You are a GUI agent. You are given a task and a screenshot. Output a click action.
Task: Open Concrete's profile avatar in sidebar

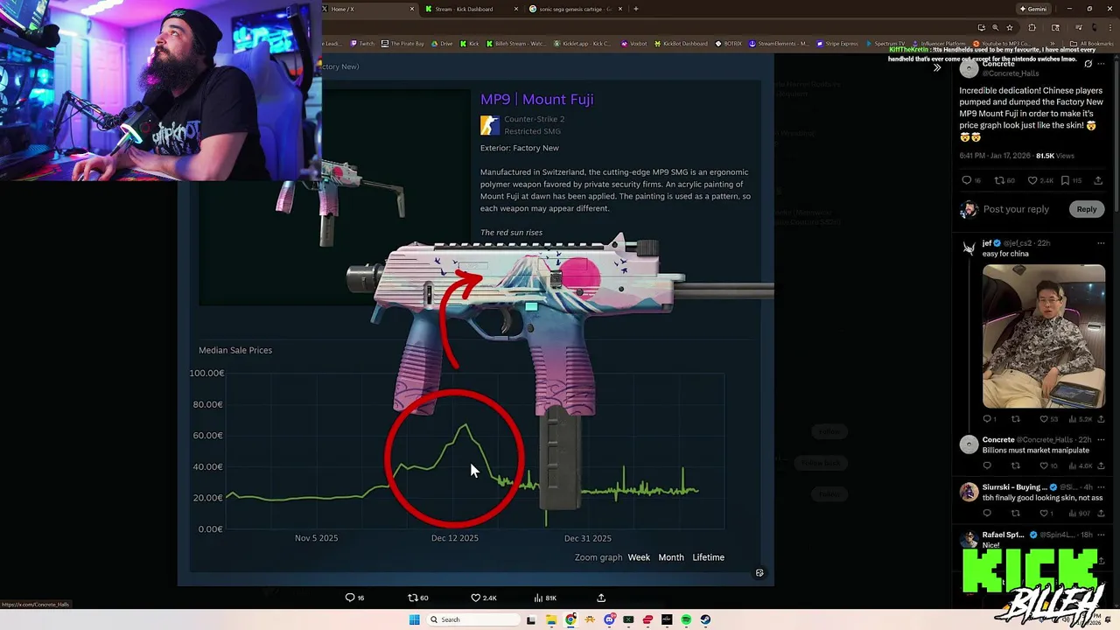point(969,69)
